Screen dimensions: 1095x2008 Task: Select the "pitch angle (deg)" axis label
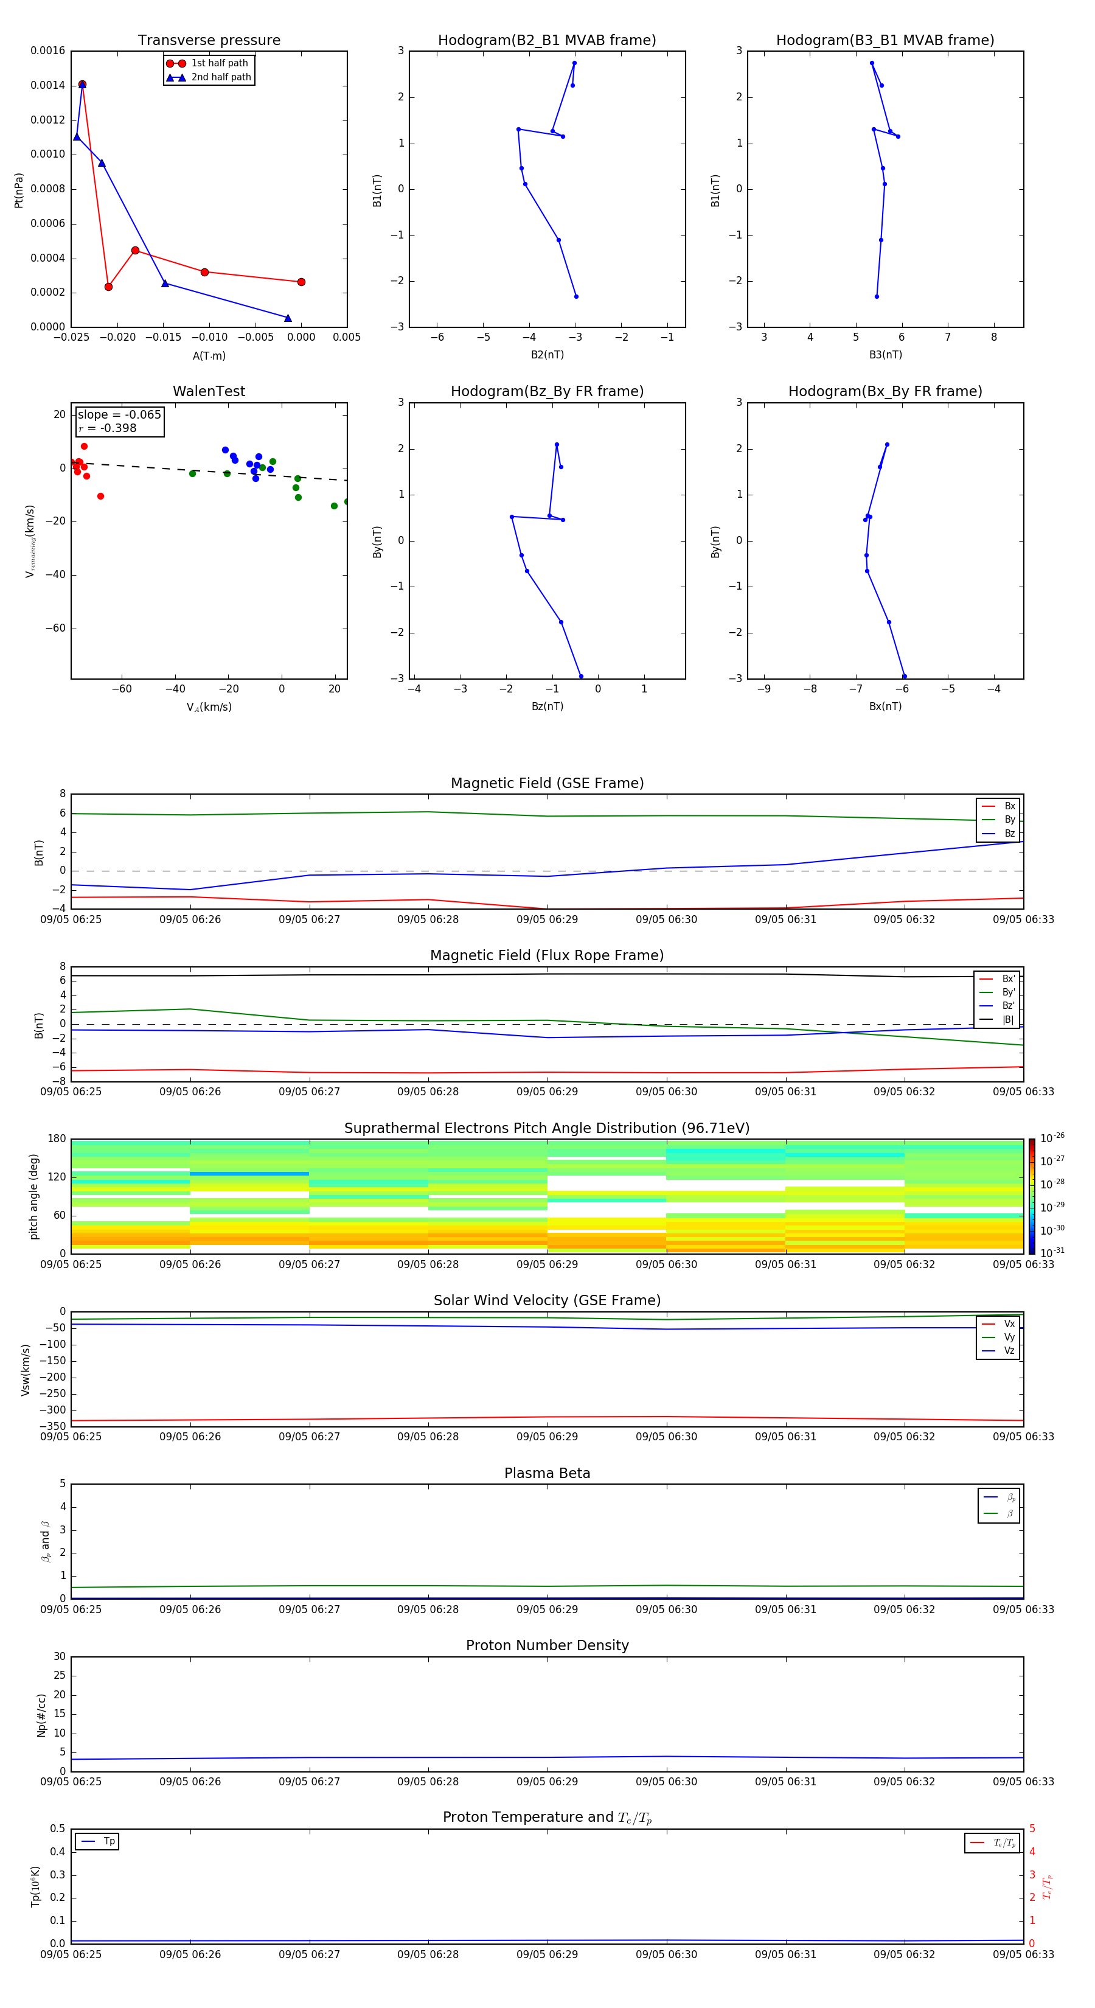point(33,1196)
